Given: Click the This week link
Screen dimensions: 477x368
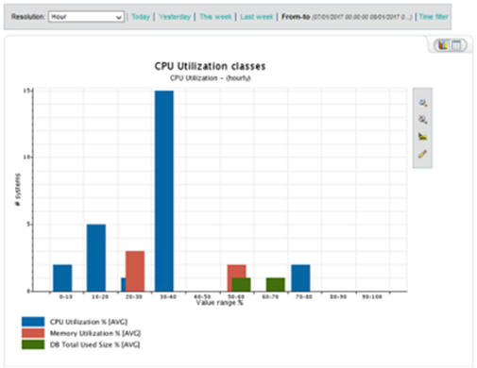Looking at the screenshot, I should pyautogui.click(x=215, y=17).
